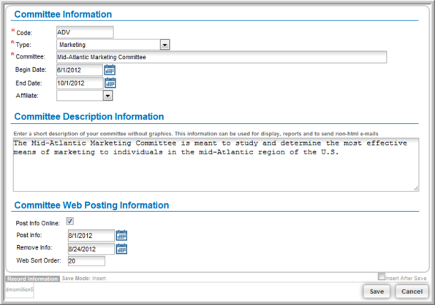Click the committee description text area
Viewport: 435px width, 305px height.
[x=216, y=165]
